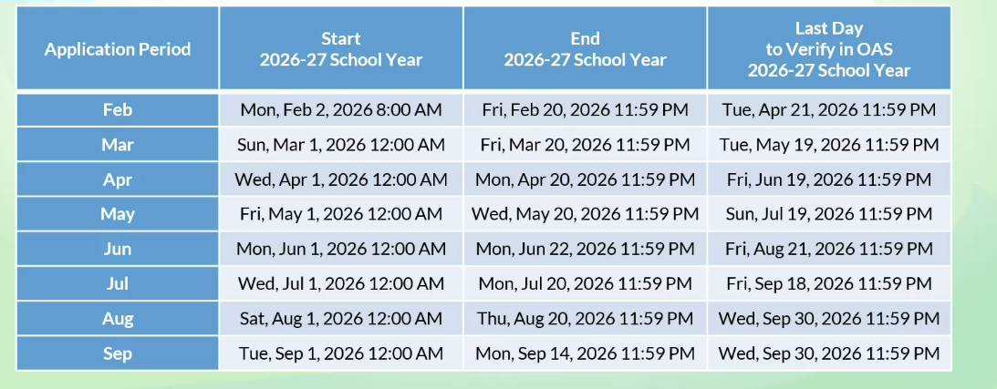The width and height of the screenshot is (997, 389).
Task: Click the Last Day to Verify in OAS header
Action: click(x=828, y=48)
